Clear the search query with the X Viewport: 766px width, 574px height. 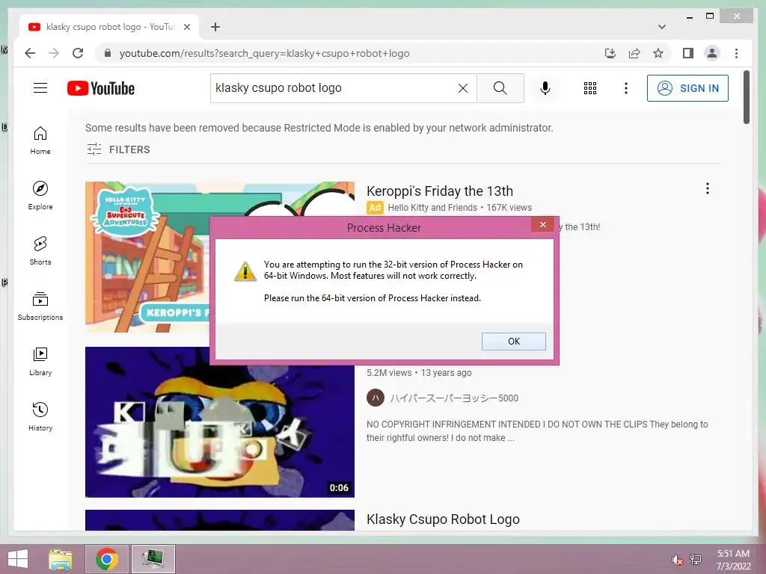[x=462, y=88]
